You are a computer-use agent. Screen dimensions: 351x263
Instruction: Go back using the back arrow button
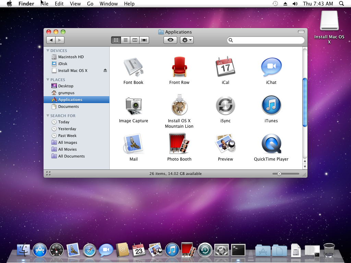pyautogui.click(x=51, y=40)
